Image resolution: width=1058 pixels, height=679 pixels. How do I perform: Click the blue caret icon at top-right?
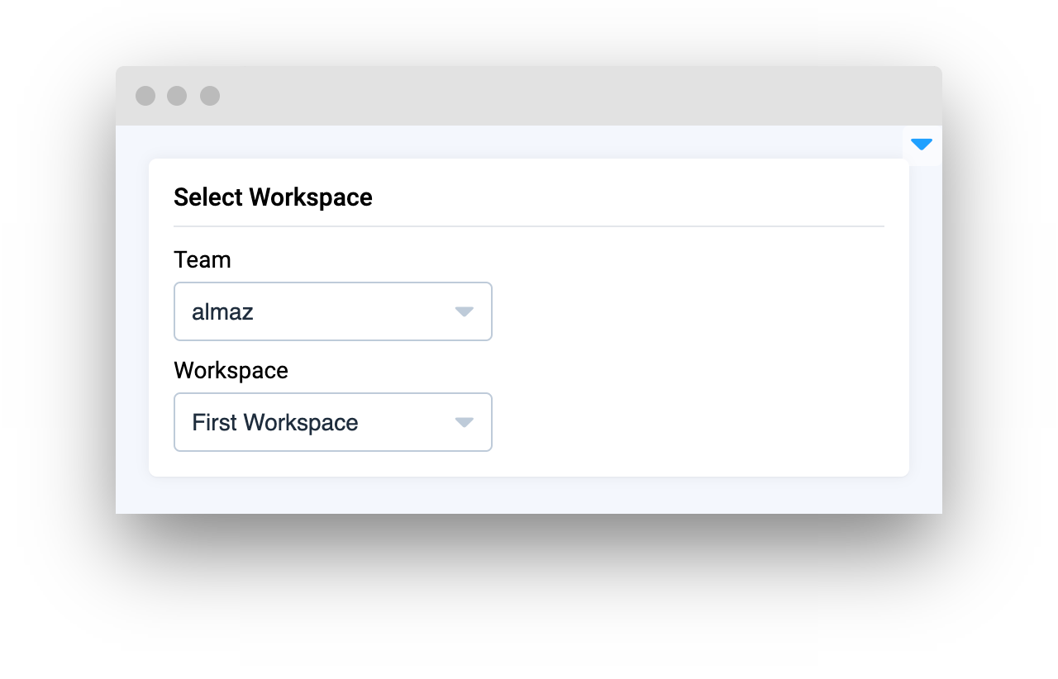[922, 145]
